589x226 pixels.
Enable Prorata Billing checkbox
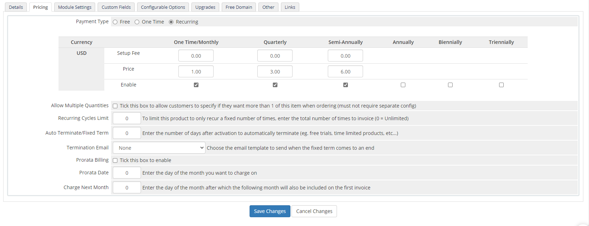pos(115,161)
